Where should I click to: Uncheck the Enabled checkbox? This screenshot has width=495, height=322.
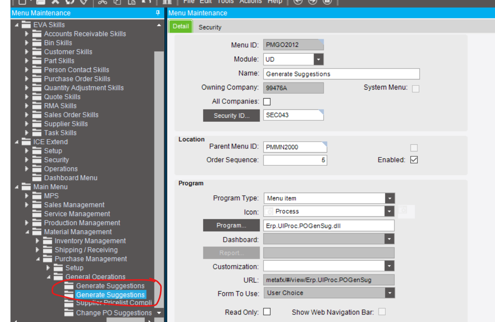[x=414, y=160]
